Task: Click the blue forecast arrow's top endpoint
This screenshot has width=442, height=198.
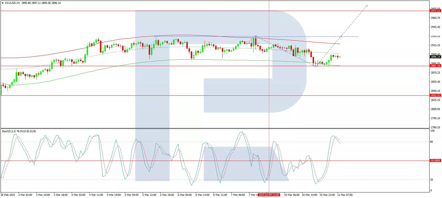Action: point(367,6)
